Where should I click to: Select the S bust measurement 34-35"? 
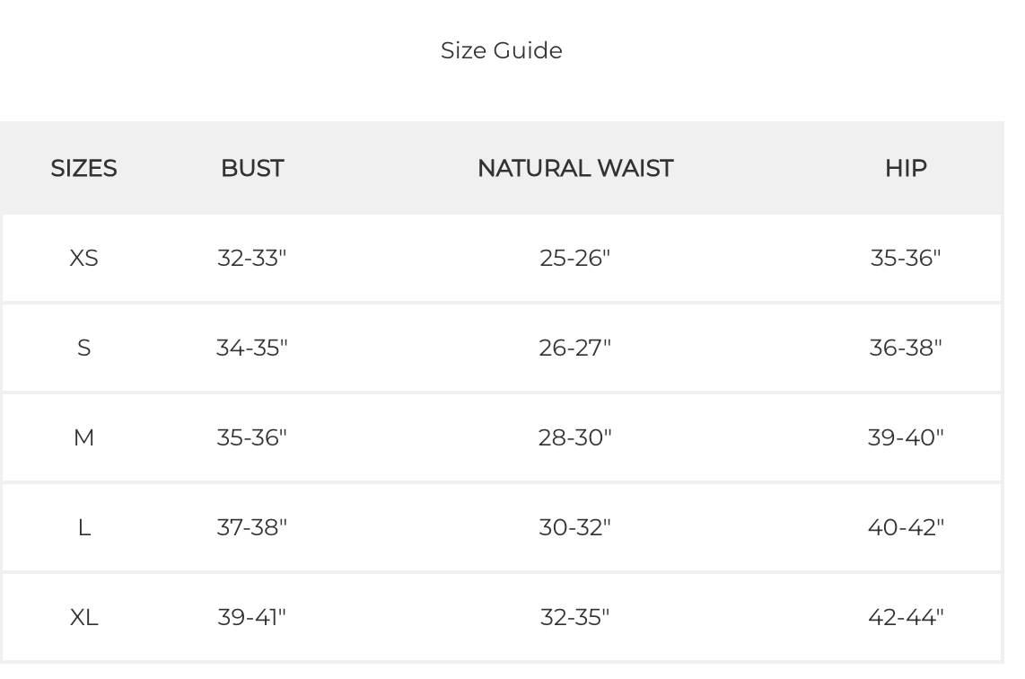[x=252, y=348]
